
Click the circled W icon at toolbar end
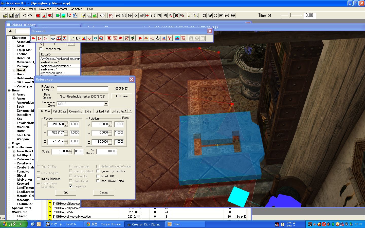[233, 15]
